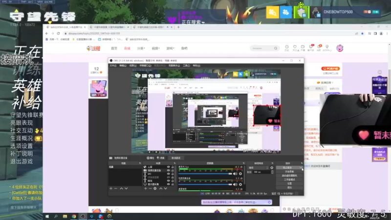The height and width of the screenshot is (220, 391).
Task: Open Douyu 直播 live link
Action: [x=127, y=48]
